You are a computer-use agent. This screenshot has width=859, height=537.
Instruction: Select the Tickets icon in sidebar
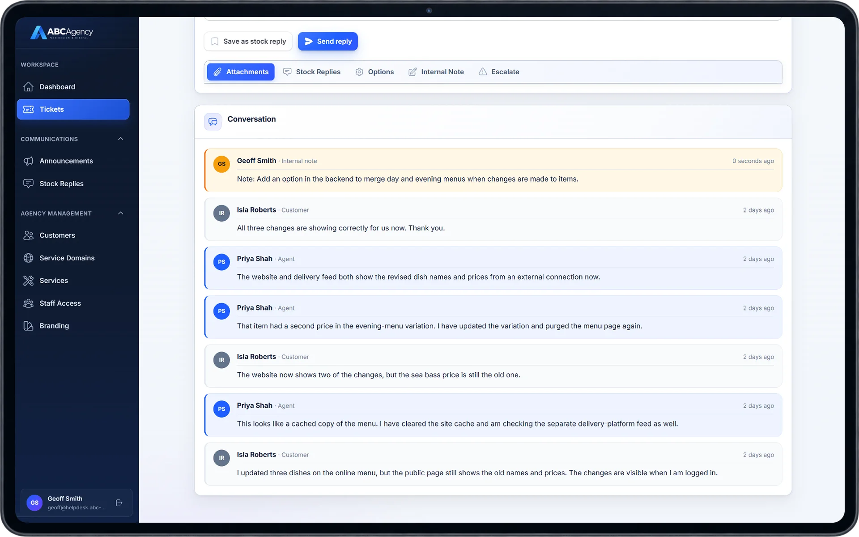(x=28, y=109)
